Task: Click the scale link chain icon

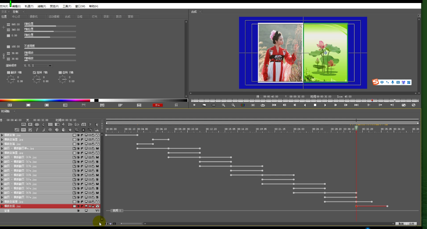Action: (x=4, y=56)
